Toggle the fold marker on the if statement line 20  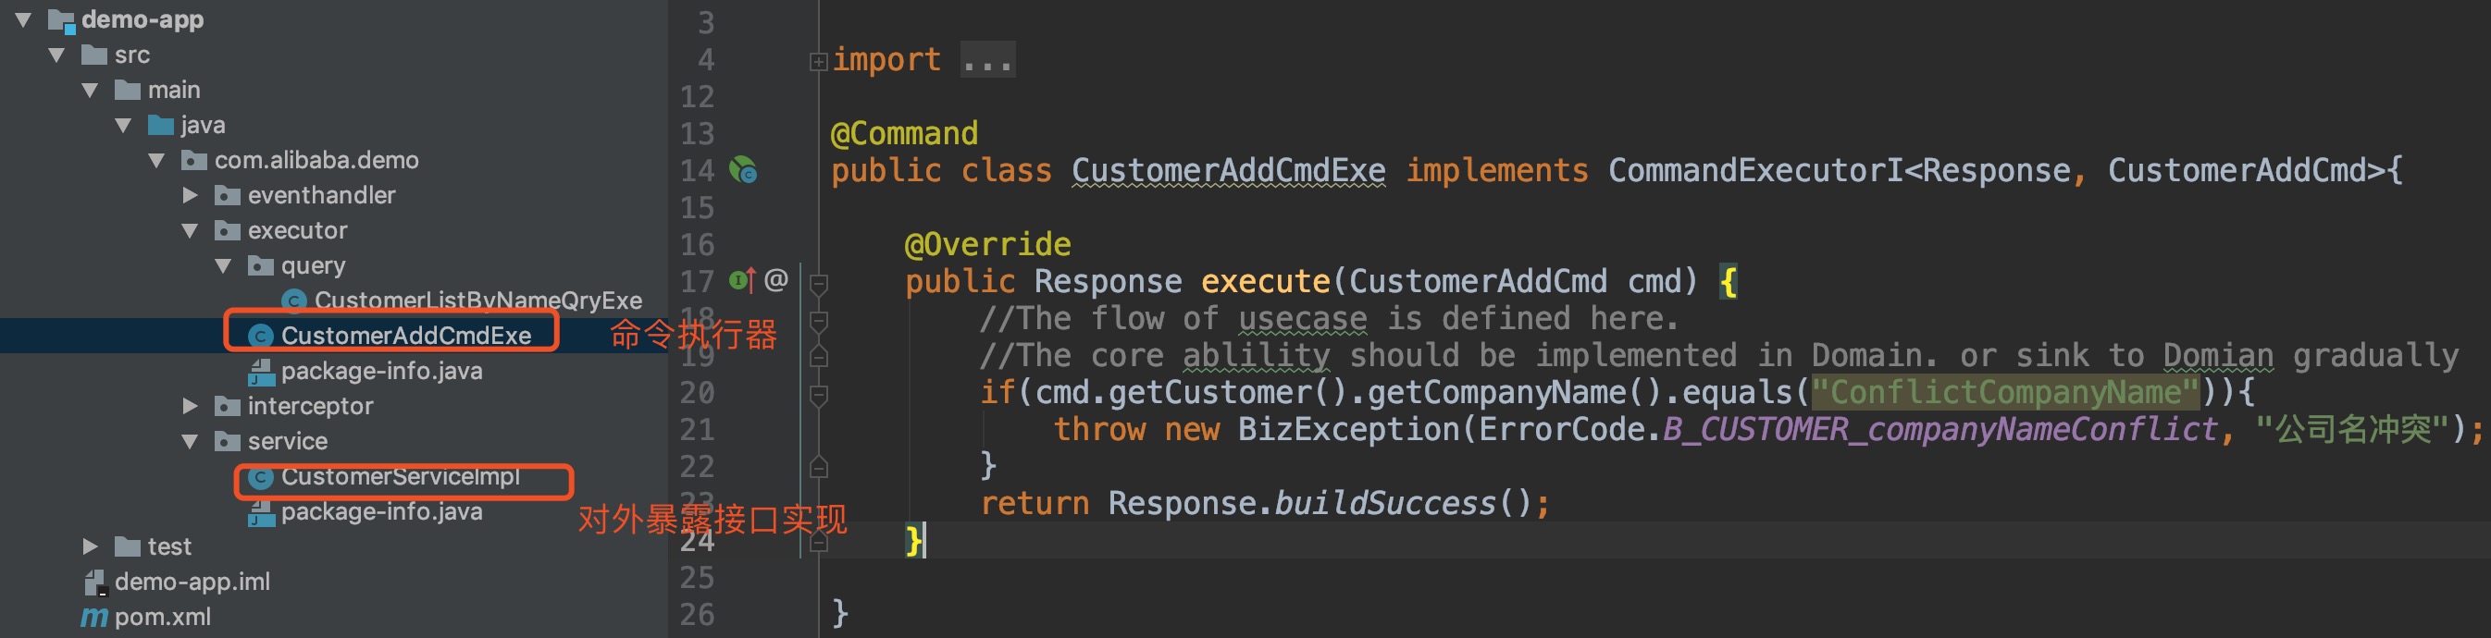tap(818, 395)
